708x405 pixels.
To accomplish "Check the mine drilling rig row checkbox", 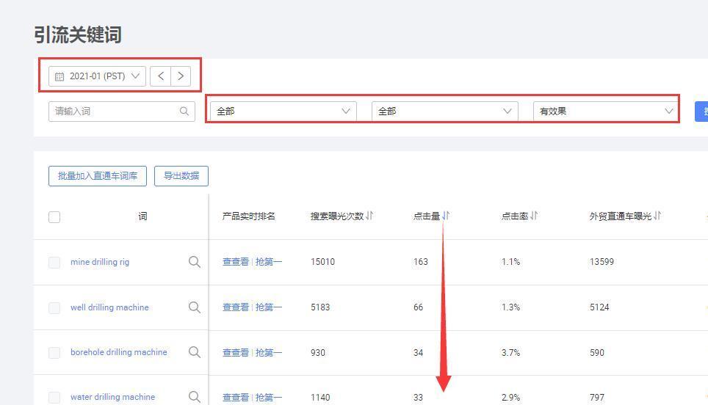I will point(54,262).
